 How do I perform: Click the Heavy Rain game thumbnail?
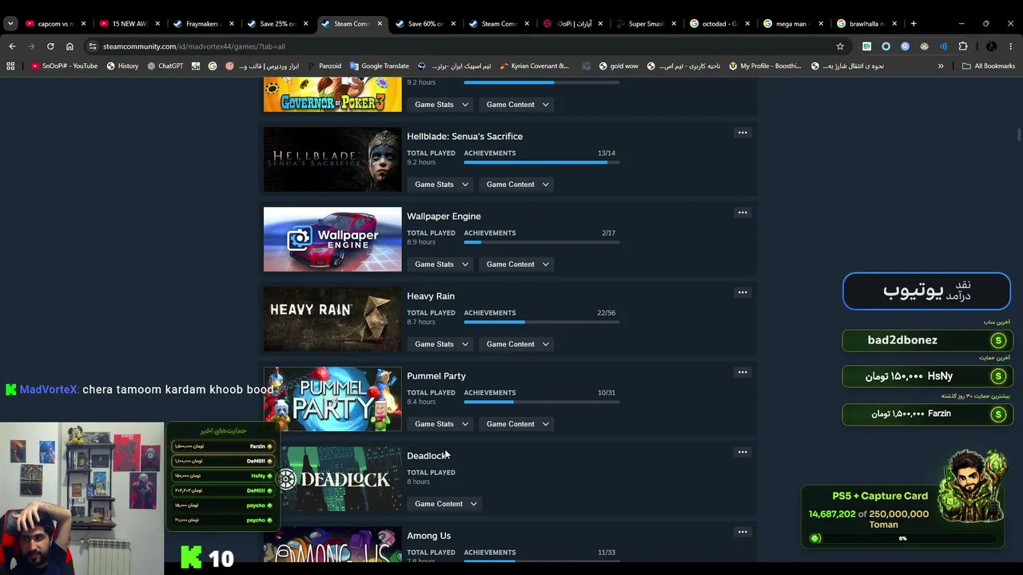tap(332, 319)
